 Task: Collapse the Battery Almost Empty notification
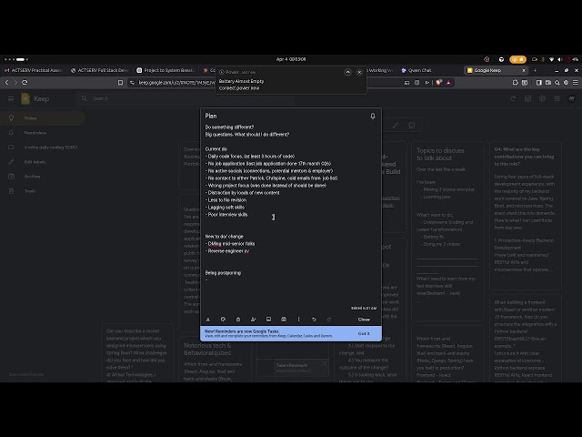[x=347, y=72]
